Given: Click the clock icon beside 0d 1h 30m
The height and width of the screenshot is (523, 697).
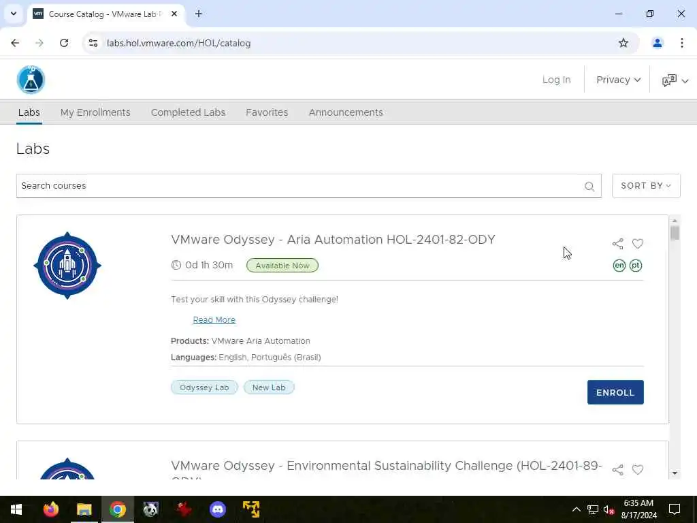Looking at the screenshot, I should 176,265.
